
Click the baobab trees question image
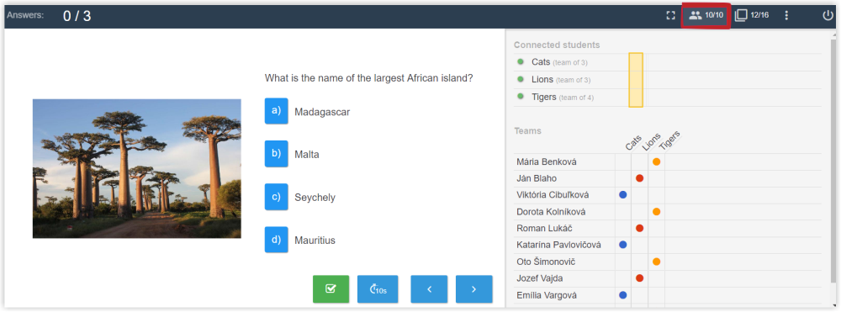point(137,168)
